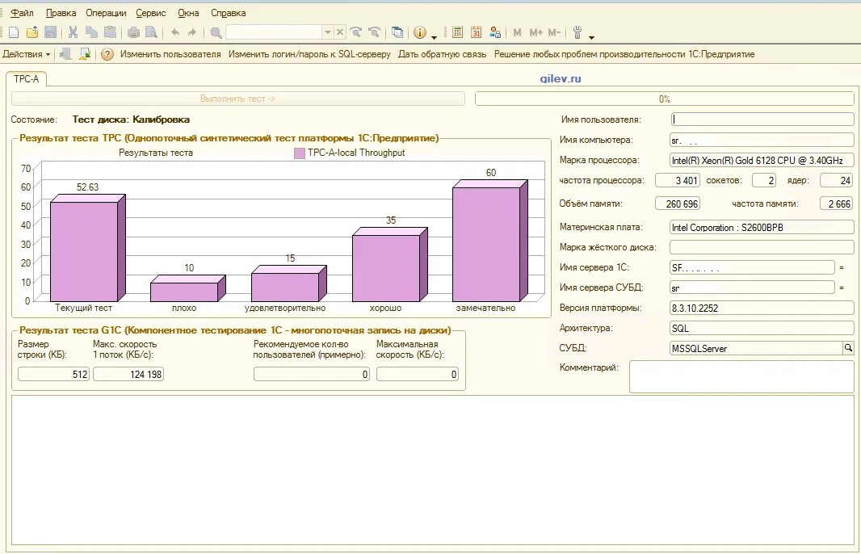Click the Комментарий text area
Image resolution: width=861 pixels, height=554 pixels.
click(741, 376)
